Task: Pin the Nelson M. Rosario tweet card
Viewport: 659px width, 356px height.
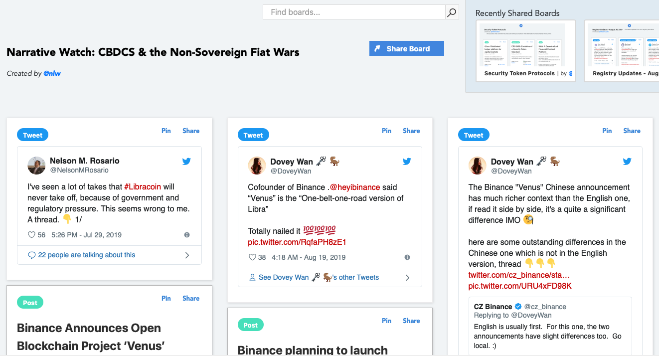Action: [x=166, y=131]
